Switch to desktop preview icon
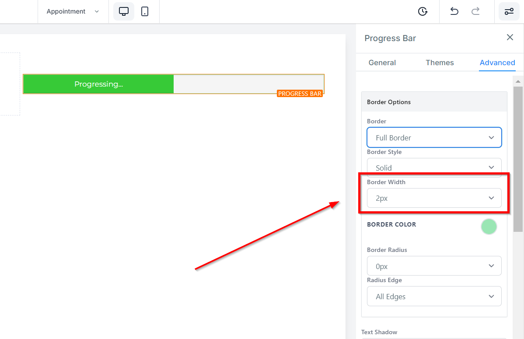 tap(124, 11)
